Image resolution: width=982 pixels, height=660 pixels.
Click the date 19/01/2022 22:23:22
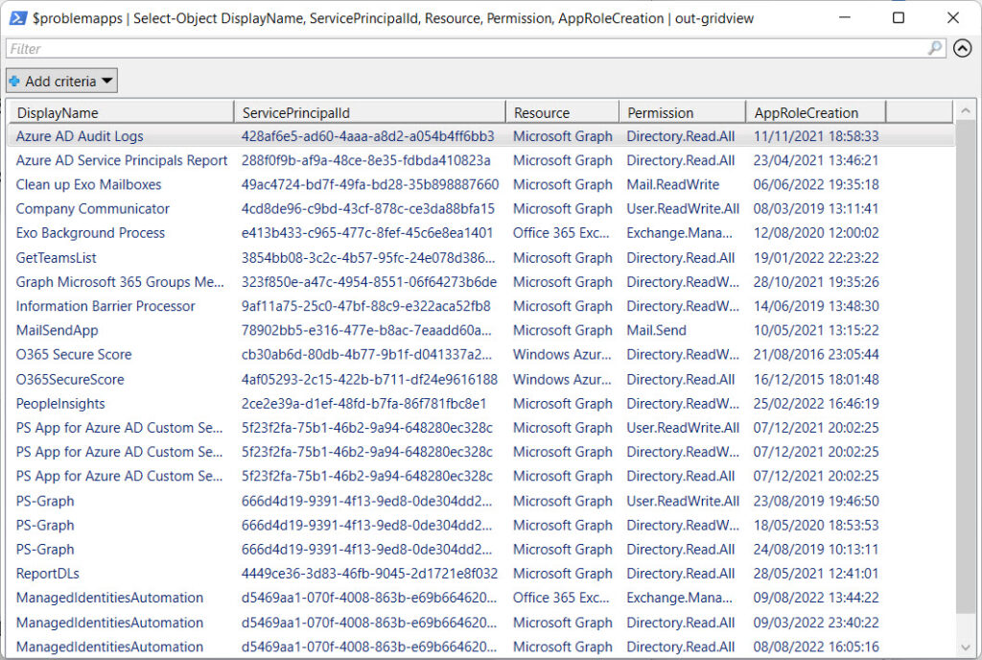pos(816,258)
